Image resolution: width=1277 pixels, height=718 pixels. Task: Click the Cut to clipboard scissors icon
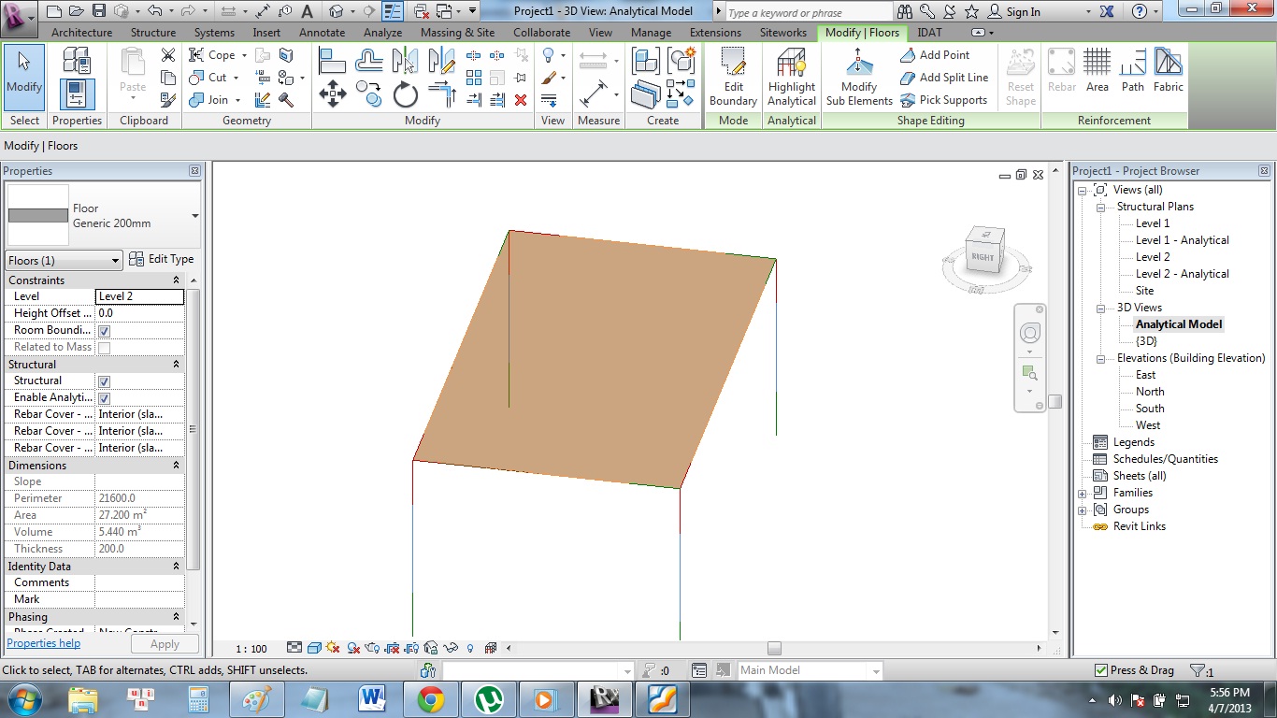(168, 55)
